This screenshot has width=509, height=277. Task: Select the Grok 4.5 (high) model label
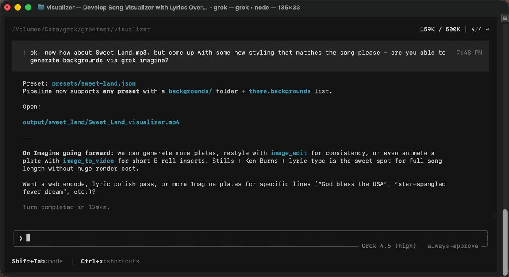389,246
